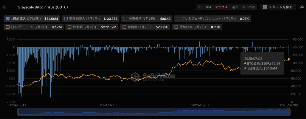Select the 30d time range tab
306x119 pixels.
coord(208,7)
